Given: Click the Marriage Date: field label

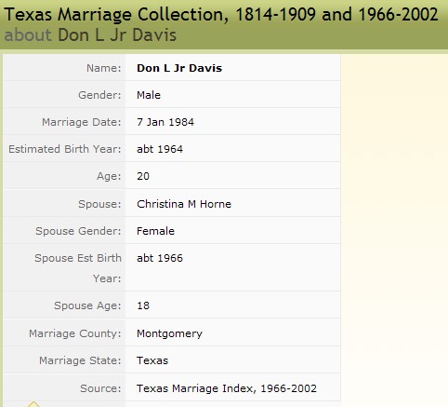Looking at the screenshot, I should 82,122.
